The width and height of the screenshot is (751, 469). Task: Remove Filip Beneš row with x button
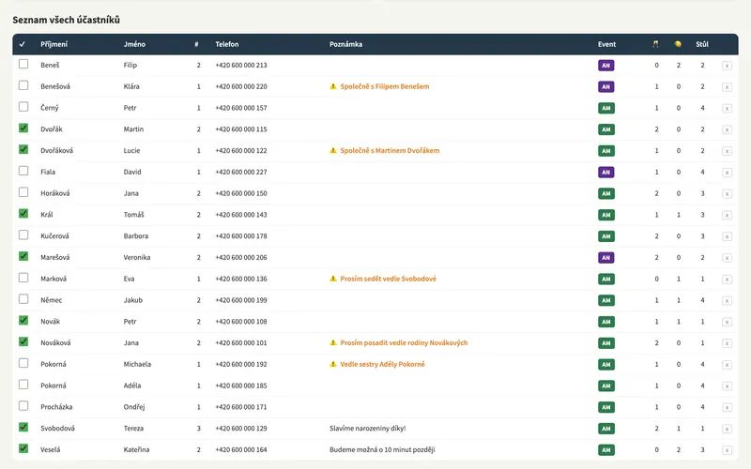pyautogui.click(x=727, y=66)
